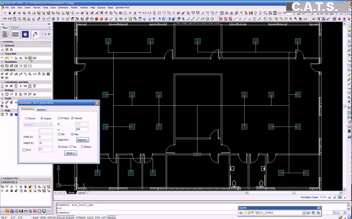This screenshot has width=352, height=219.
Task: Click the orange sphere shading icon
Action: (101, 19)
